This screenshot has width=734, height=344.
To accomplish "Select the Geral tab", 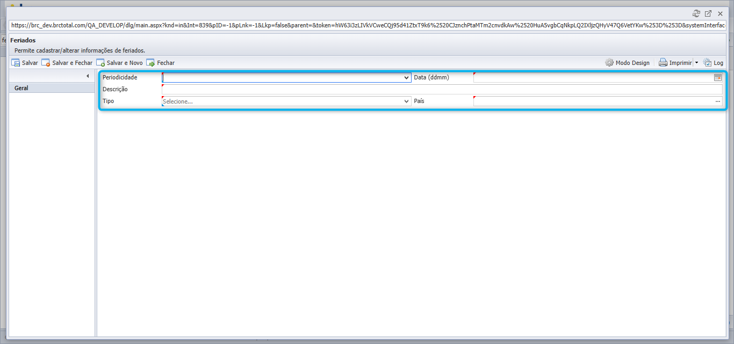I will point(52,88).
